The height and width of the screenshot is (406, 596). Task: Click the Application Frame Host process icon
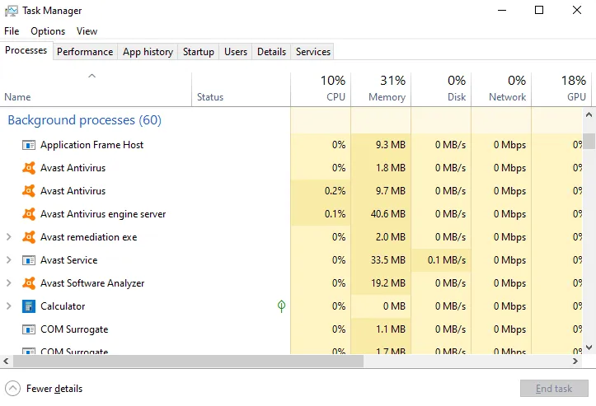click(x=29, y=145)
